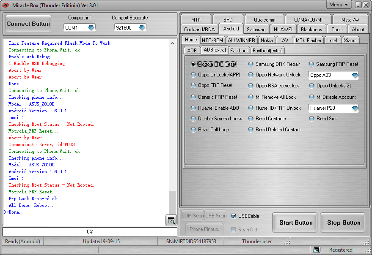Click the status bar list icon beside Registered
Screen dimensions: 372x255
click(x=316, y=250)
